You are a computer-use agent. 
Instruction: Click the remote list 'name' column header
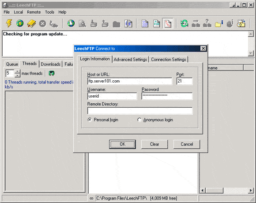[x=225, y=68]
